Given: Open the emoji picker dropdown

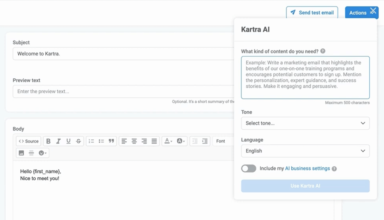Looking at the screenshot, I should coord(42,153).
